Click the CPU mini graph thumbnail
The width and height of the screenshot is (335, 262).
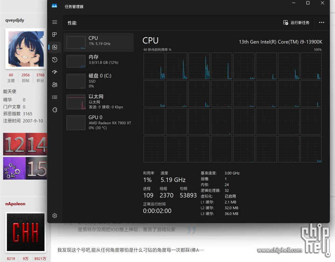coord(76,42)
